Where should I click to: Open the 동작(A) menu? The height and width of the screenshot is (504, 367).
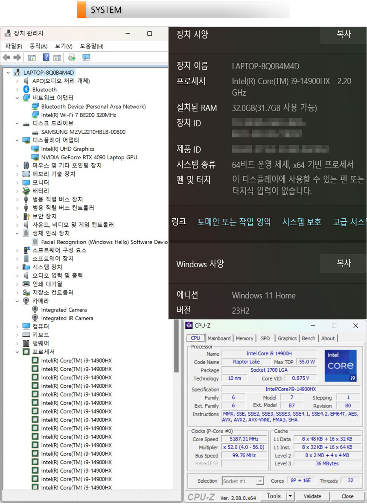point(38,46)
